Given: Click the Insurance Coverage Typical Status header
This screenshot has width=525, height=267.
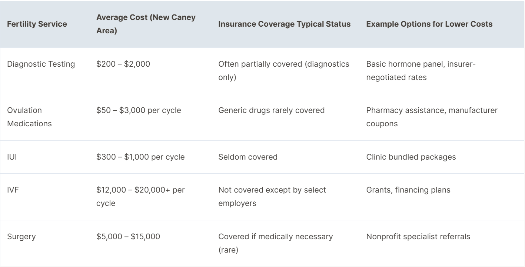Looking at the screenshot, I should pos(285,24).
